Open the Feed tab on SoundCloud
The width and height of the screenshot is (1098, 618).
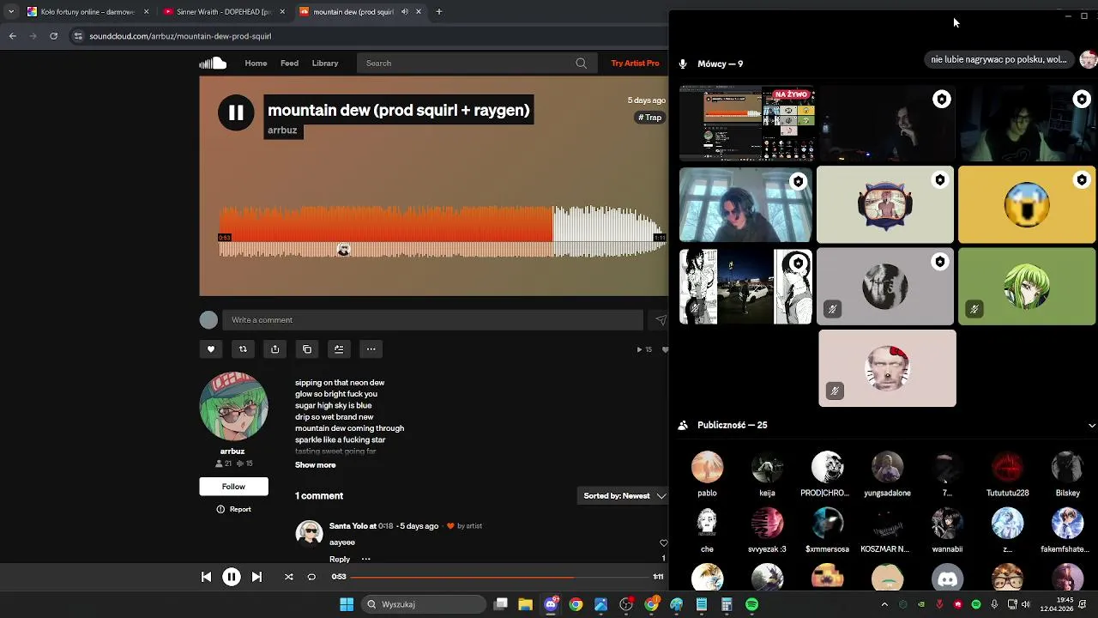pyautogui.click(x=290, y=63)
